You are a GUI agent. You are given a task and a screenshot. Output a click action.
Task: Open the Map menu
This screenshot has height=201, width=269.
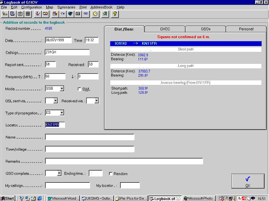(49, 7)
